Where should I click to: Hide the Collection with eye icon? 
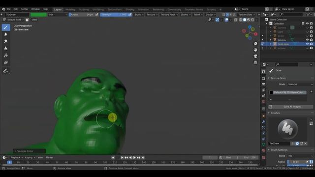pos(307,24)
